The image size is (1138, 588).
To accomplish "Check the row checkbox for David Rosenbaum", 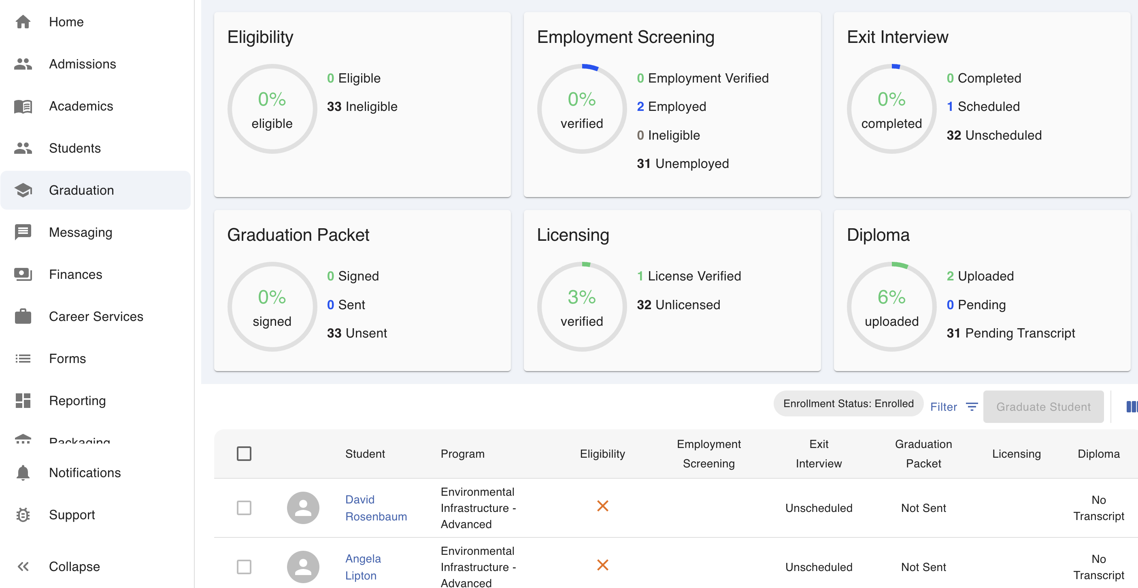I will [x=244, y=507].
